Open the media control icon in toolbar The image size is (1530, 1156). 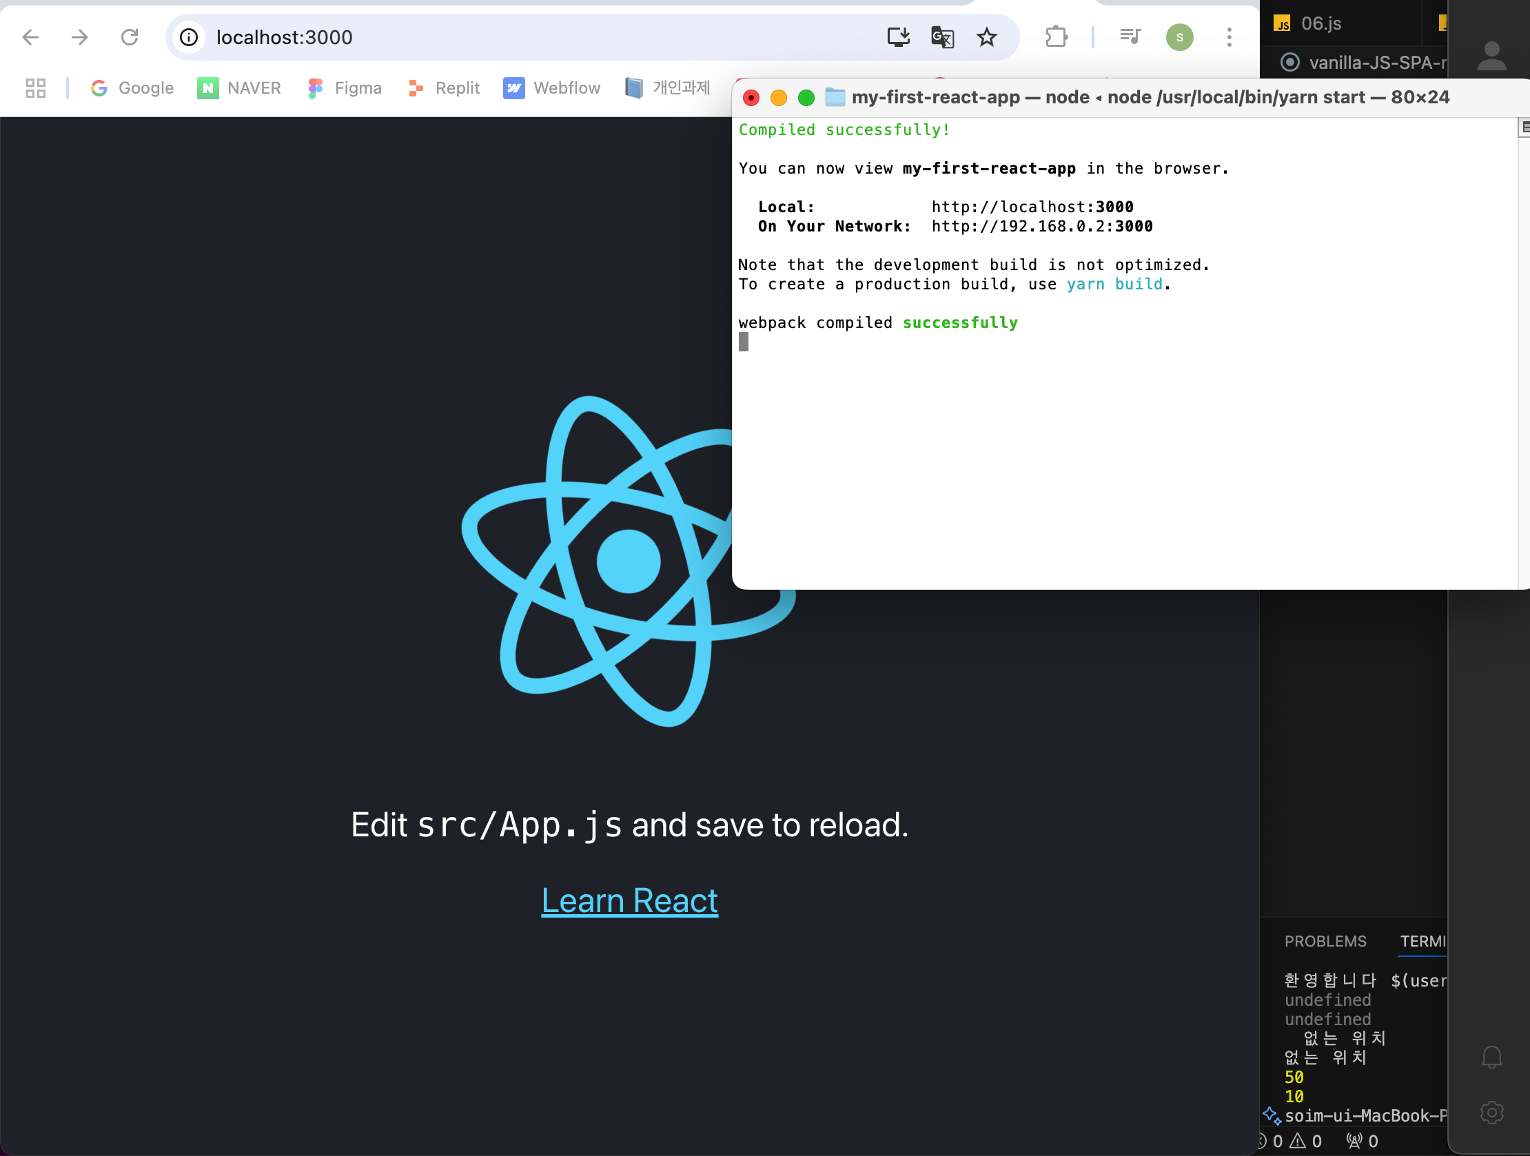coord(1130,37)
